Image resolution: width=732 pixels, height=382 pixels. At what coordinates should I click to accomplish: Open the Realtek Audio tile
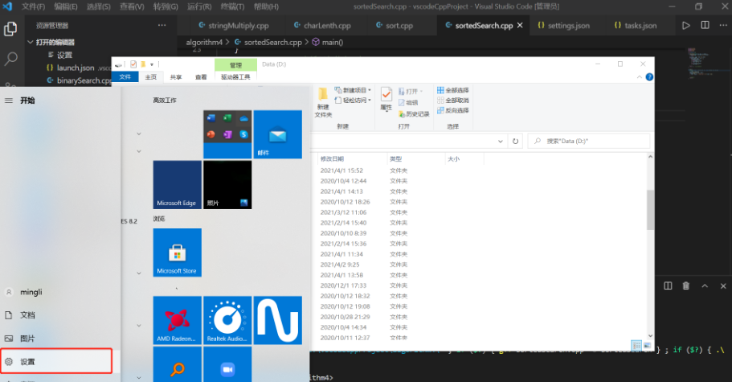[227, 320]
